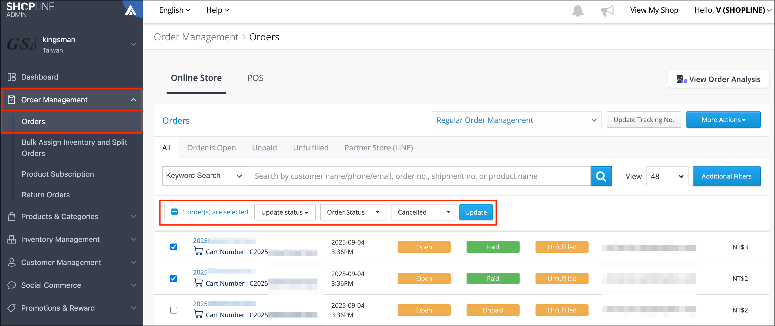Viewport: 775px width, 326px height.
Task: Click the Paid status badge in first row
Action: coord(493,247)
